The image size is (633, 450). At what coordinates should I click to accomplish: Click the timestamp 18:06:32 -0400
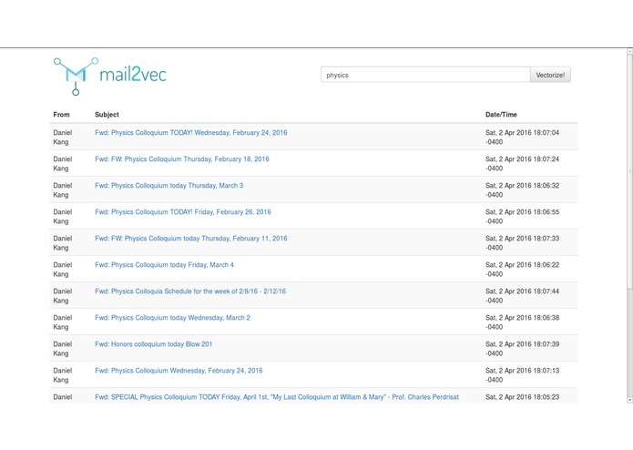[522, 190]
